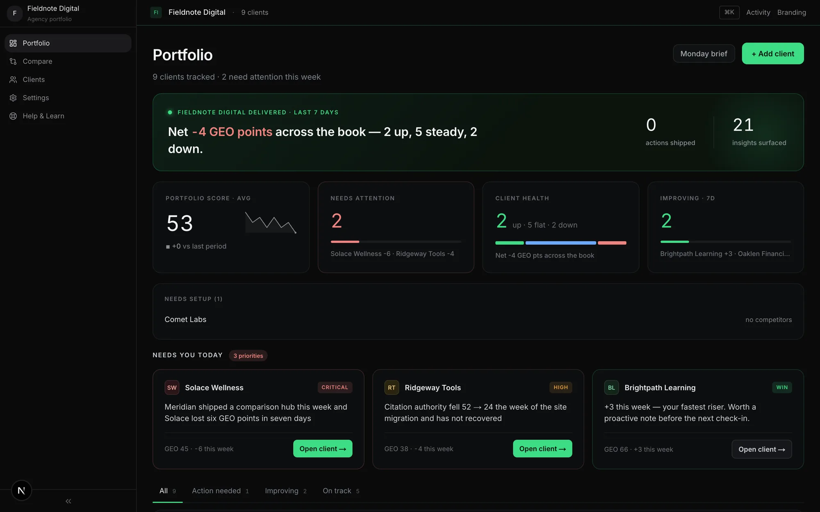Open the Compare page from sidebar
Viewport: 820px width, 512px height.
click(x=68, y=61)
